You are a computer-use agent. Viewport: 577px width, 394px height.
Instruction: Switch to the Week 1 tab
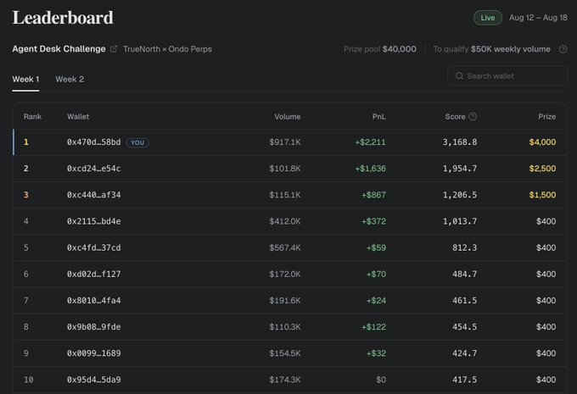point(25,79)
